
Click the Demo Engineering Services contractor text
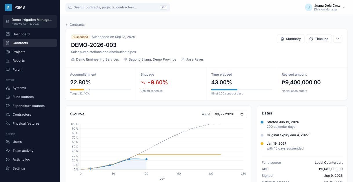coord(97,59)
